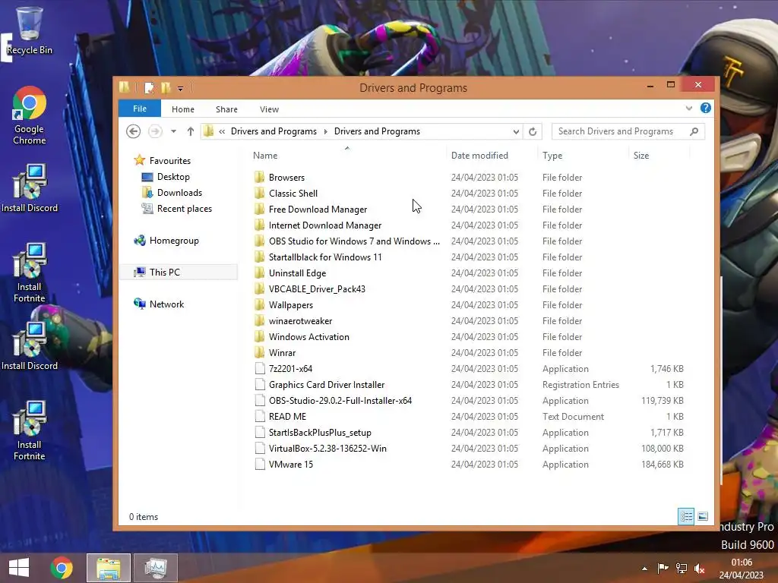Refresh the current folder view
Image resolution: width=778 pixels, height=583 pixels.
pyautogui.click(x=533, y=131)
